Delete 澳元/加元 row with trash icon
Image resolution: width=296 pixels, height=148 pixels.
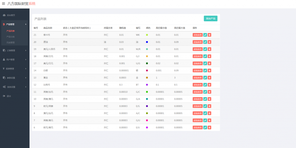[209, 113]
